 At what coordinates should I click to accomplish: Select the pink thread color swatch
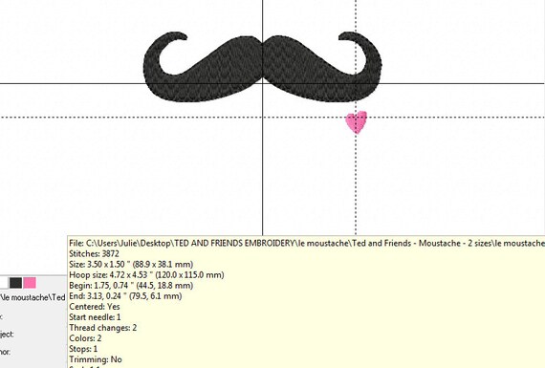30,283
